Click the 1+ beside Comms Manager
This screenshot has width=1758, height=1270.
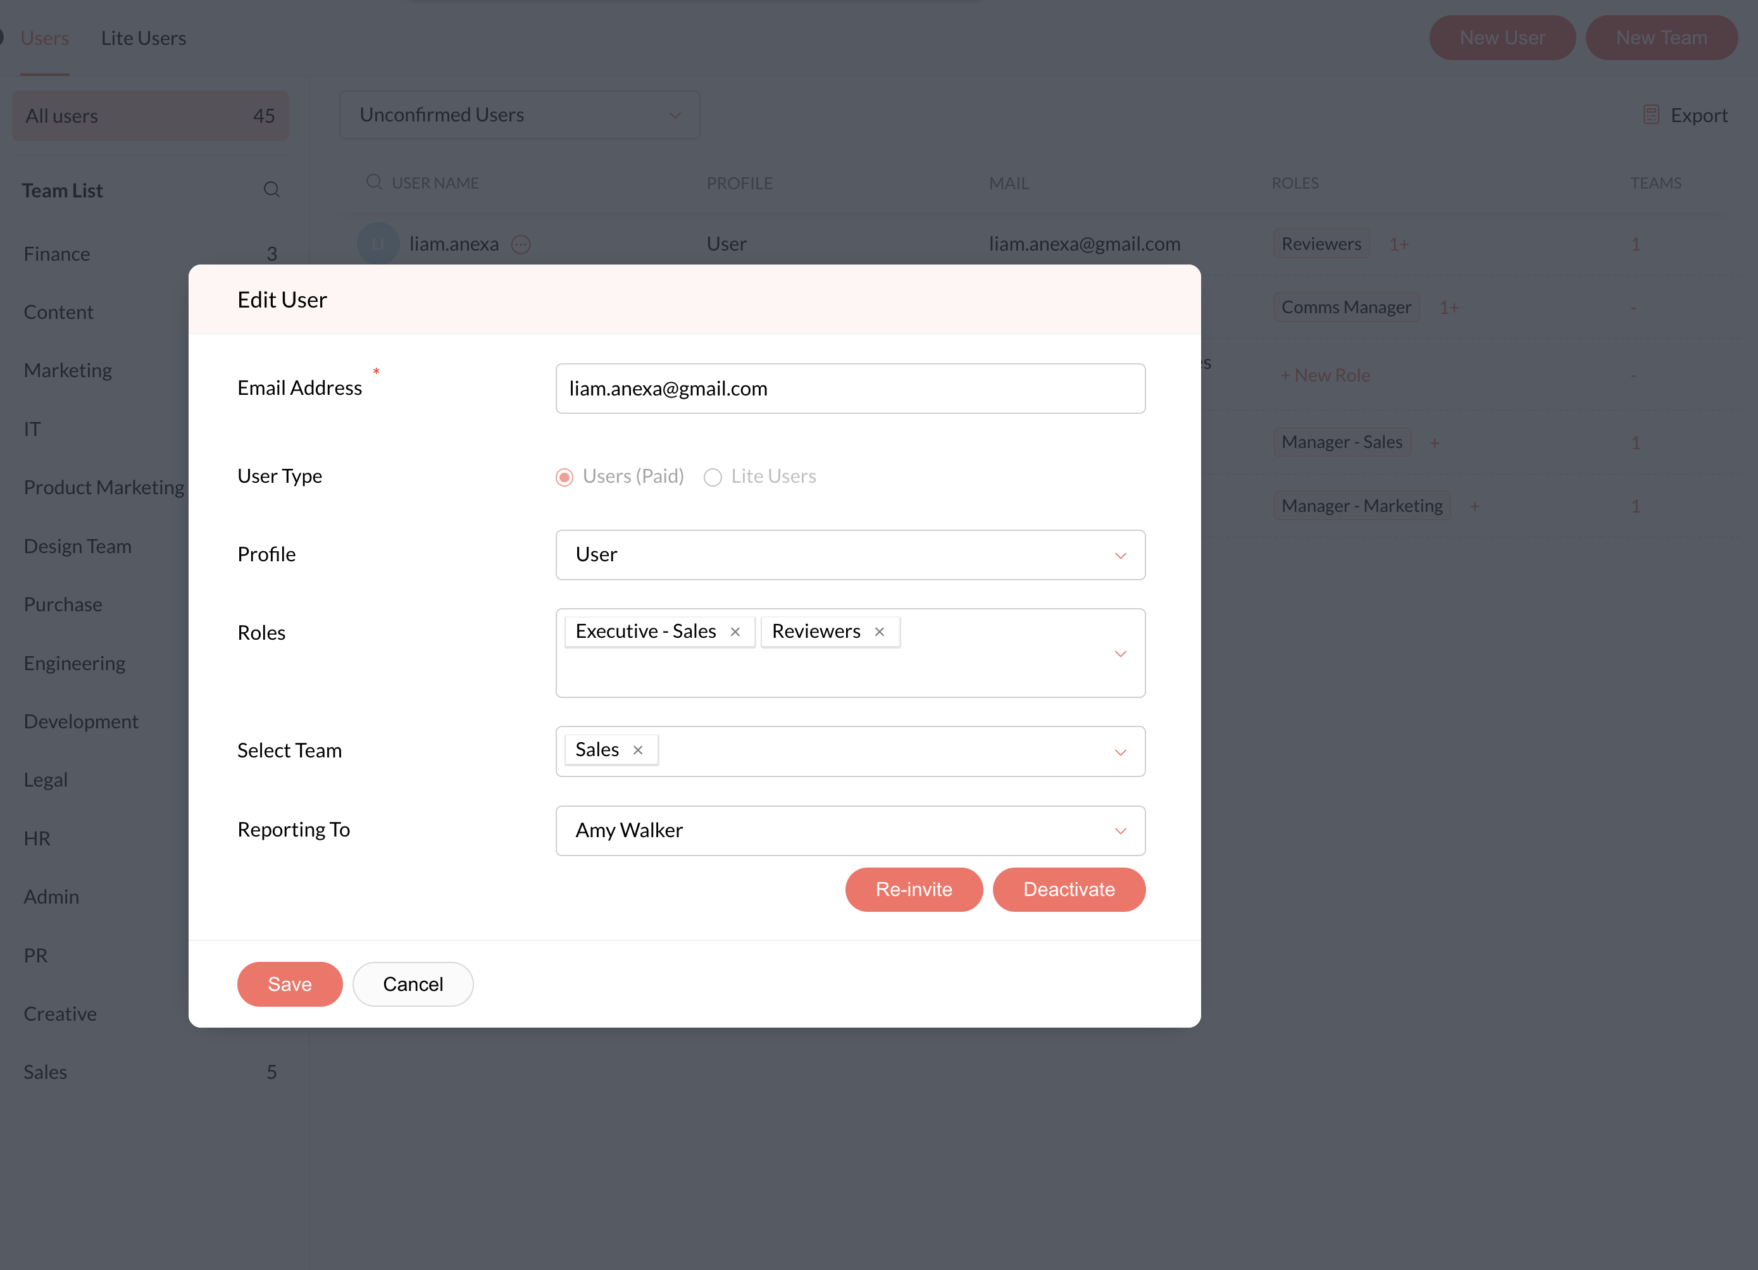pos(1449,308)
